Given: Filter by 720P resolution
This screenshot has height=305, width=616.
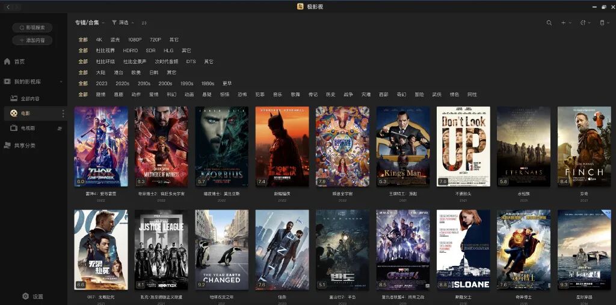Looking at the screenshot, I should click(x=156, y=40).
